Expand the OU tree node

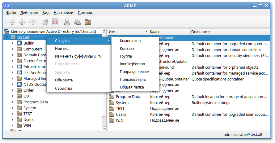(13, 96)
